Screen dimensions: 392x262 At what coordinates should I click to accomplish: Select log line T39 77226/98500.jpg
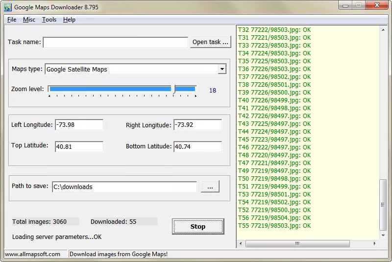274,93
